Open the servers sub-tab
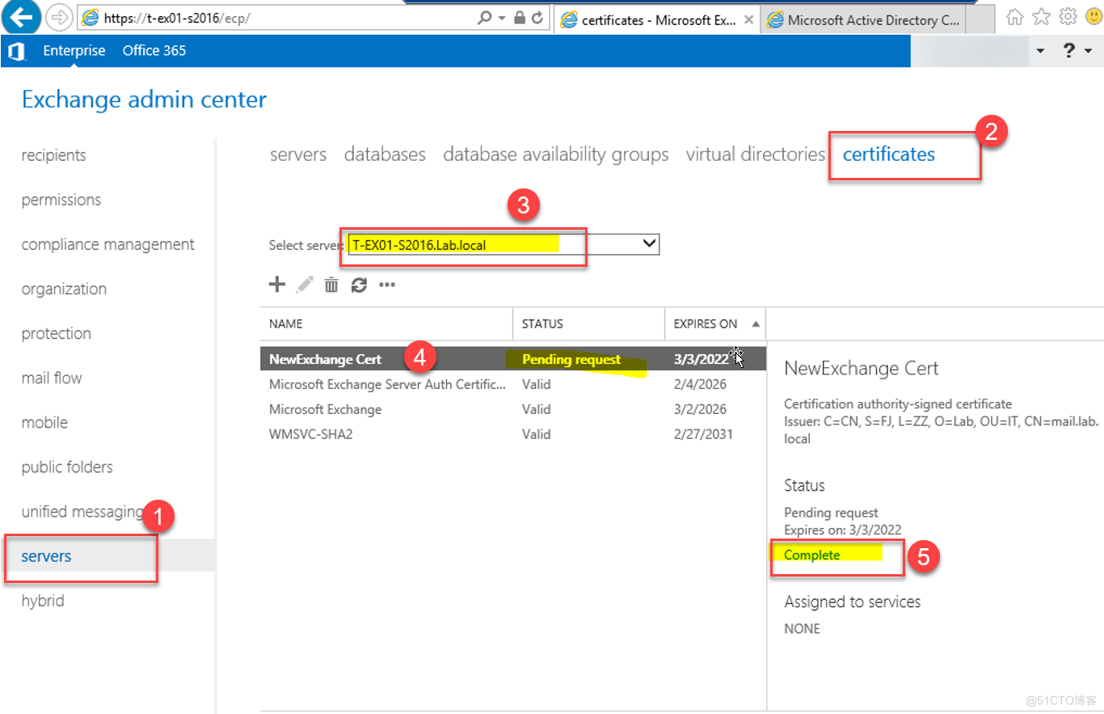 click(x=298, y=154)
